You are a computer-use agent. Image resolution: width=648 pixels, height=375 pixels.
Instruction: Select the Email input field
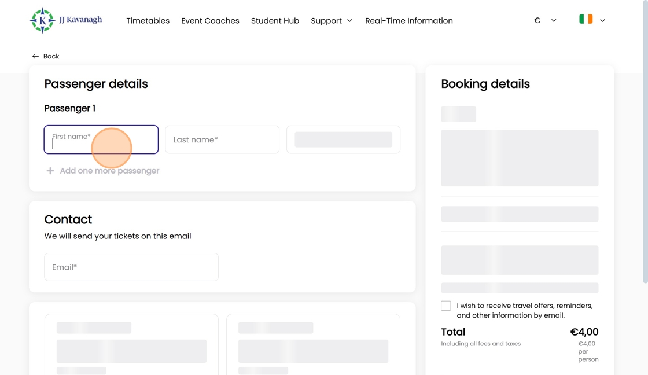[x=131, y=267]
